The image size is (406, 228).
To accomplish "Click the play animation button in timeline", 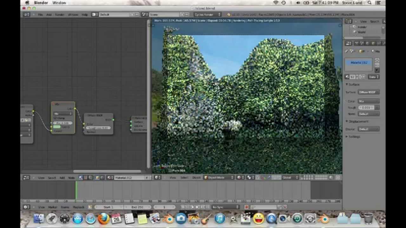I will click(197, 207).
